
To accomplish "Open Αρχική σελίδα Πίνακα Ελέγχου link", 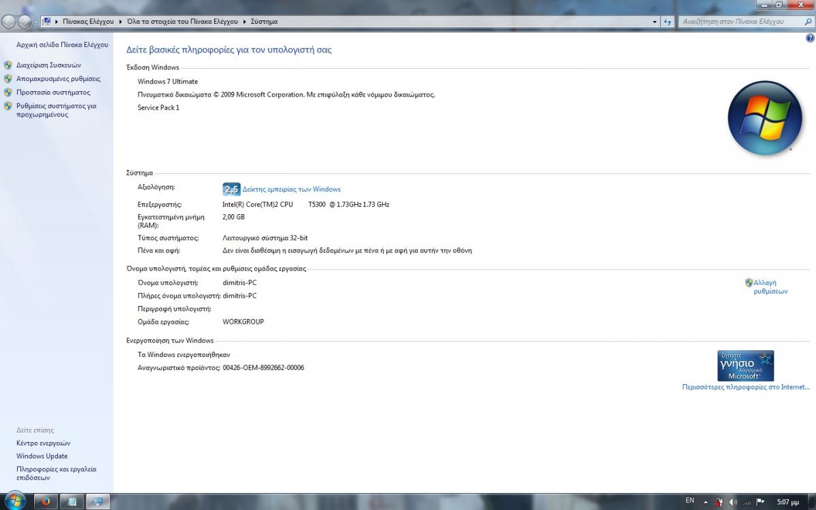I will [62, 44].
